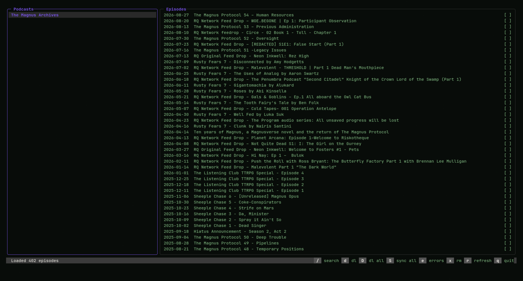Click the 'quit' label in status bar
The width and height of the screenshot is (523, 281).
click(x=509, y=261)
